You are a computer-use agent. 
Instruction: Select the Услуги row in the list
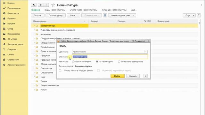tap(115, 90)
